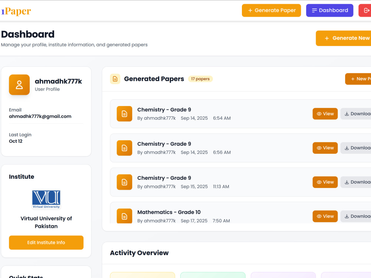Click the Sep 15, 2025 date text
Image resolution: width=371 pixels, height=278 pixels.
click(x=194, y=186)
